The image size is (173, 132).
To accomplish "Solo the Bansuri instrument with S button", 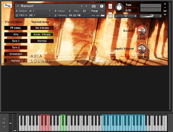I will 110,7.
